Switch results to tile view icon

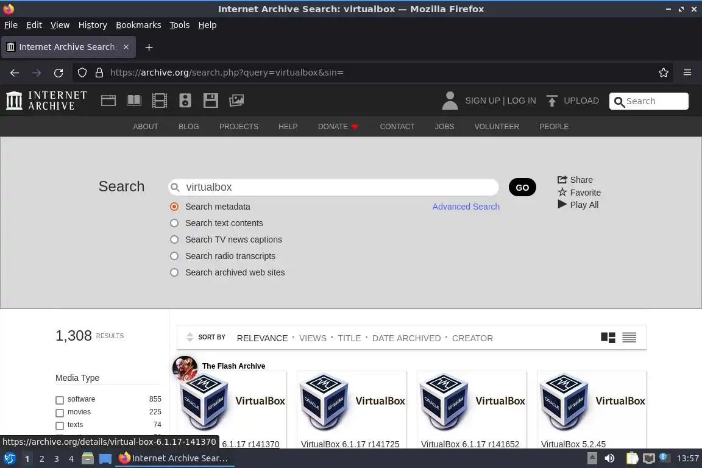608,337
